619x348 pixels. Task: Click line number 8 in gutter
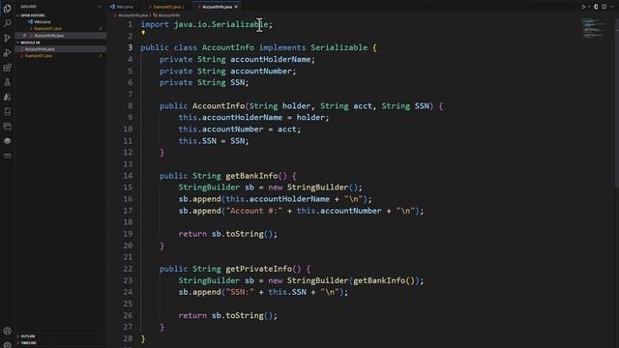tap(130, 105)
